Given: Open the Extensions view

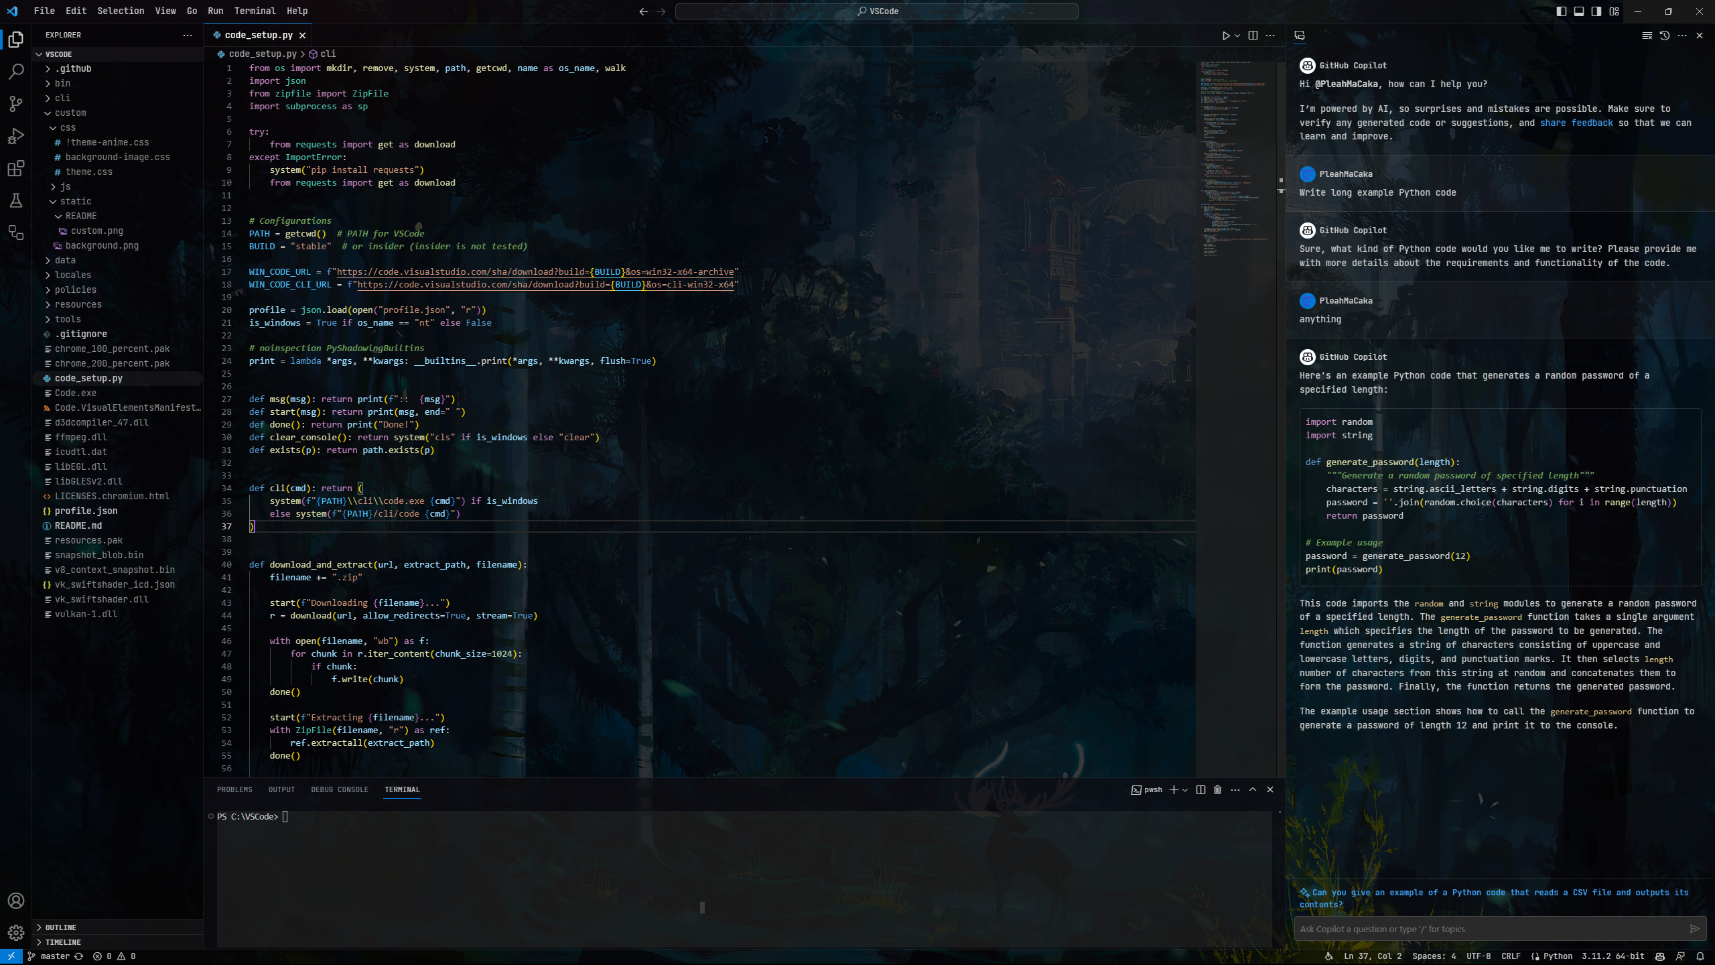Looking at the screenshot, I should [x=16, y=168].
